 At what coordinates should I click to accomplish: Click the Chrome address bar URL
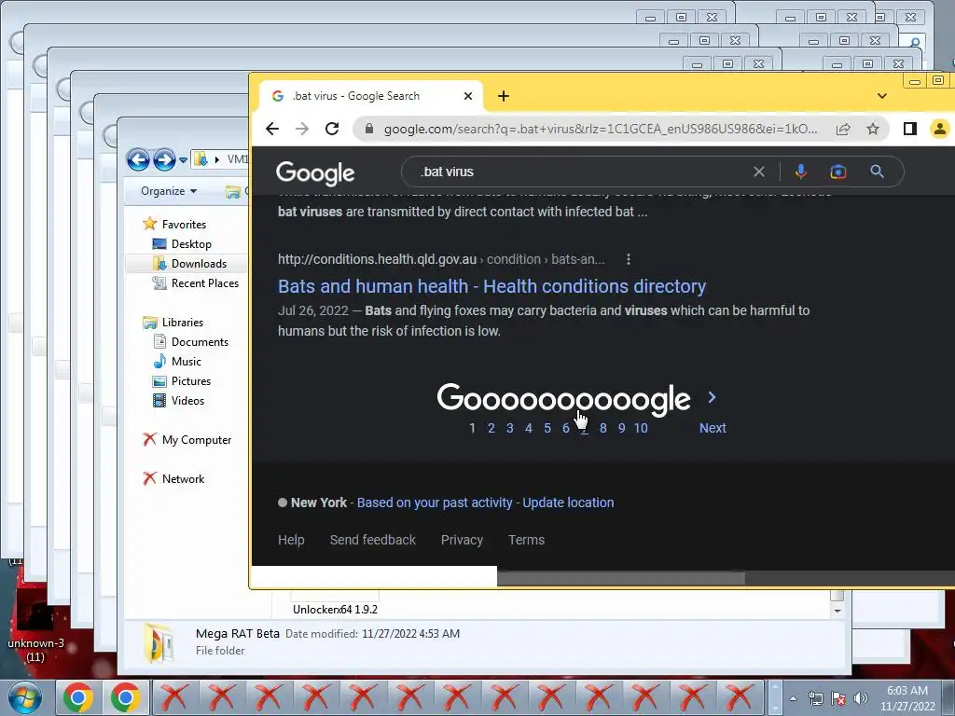point(600,129)
